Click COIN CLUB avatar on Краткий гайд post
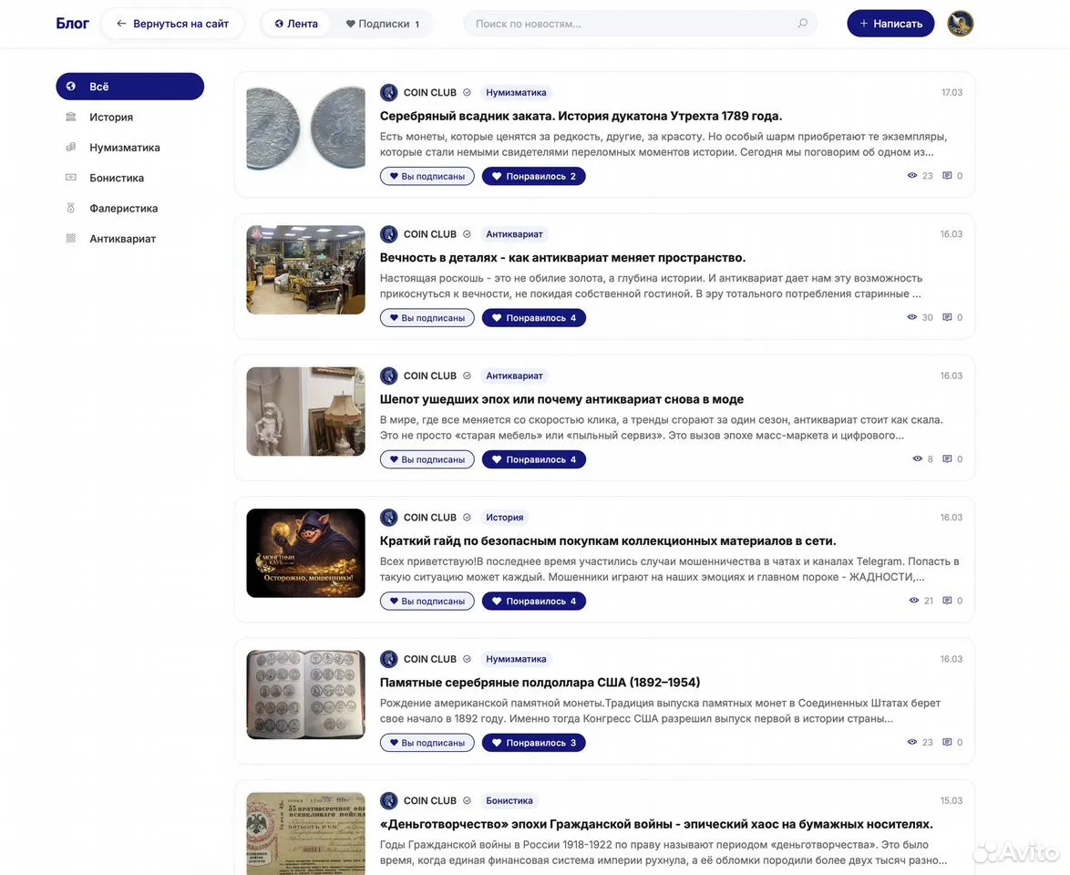This screenshot has width=1070, height=875. click(x=389, y=518)
